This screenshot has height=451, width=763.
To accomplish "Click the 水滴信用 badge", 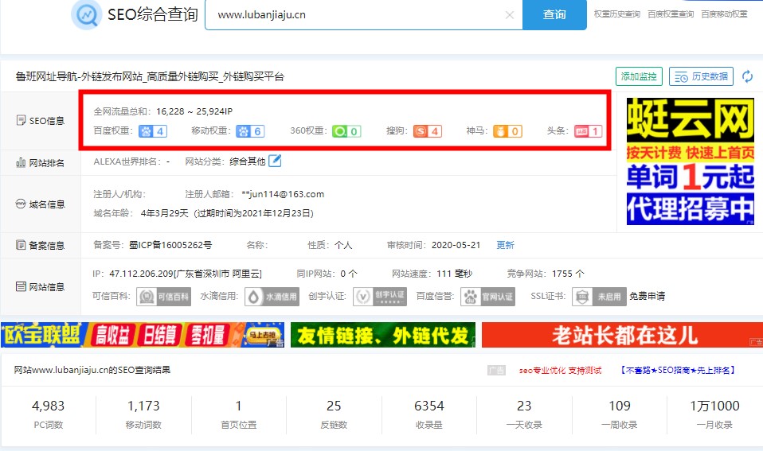I will [x=272, y=297].
